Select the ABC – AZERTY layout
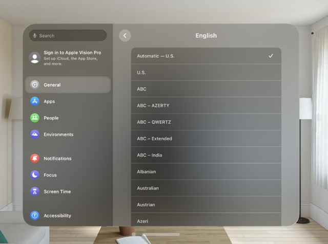This screenshot has width=328, height=244. (x=206, y=105)
